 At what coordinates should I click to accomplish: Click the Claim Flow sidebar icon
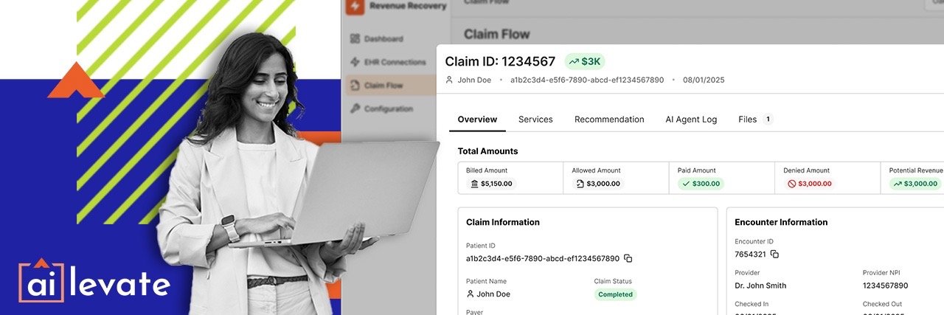(x=355, y=86)
